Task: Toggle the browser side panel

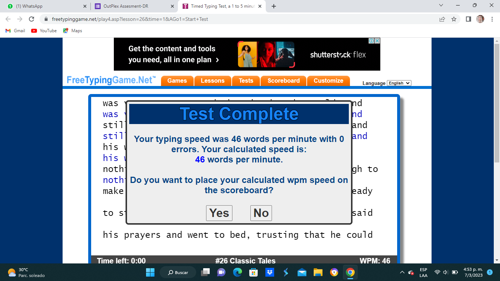Action: click(468, 19)
